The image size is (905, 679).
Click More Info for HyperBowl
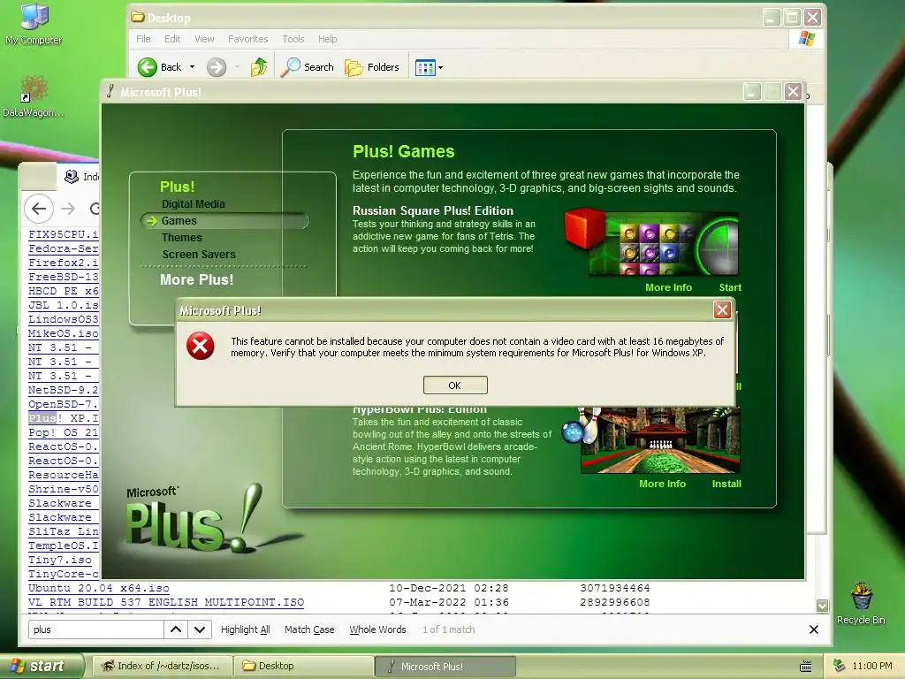tap(662, 484)
